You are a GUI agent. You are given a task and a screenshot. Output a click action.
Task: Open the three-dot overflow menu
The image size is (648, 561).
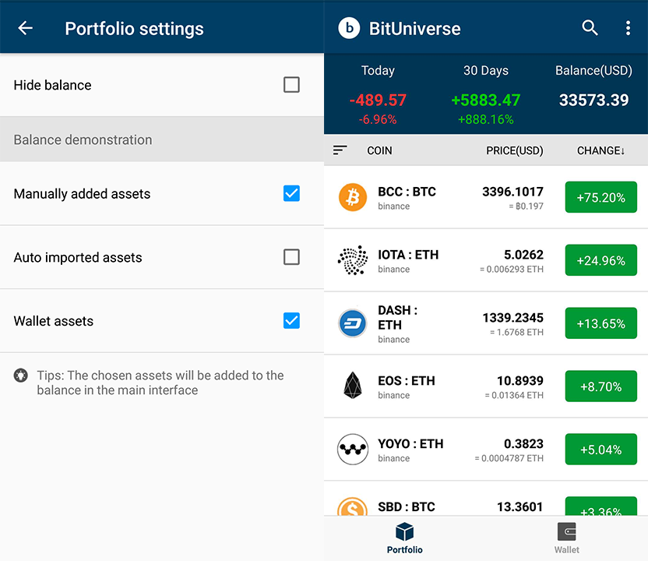[x=628, y=28]
